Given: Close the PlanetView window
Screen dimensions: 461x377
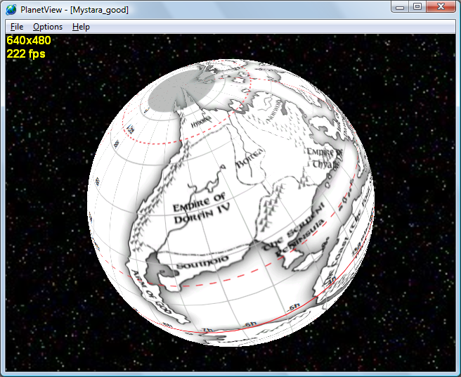Looking at the screenshot, I should [x=441, y=7].
